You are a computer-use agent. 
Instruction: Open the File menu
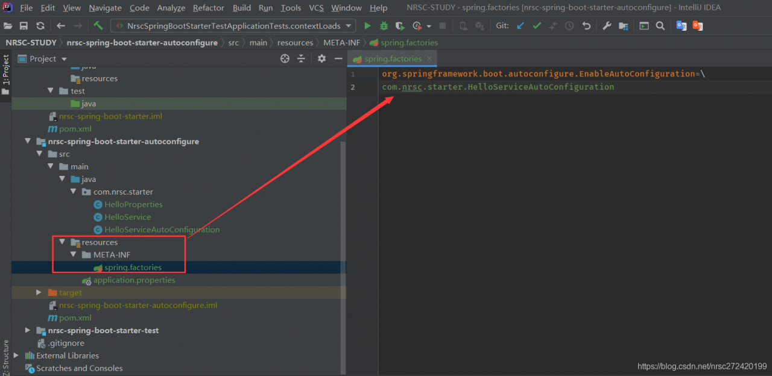27,8
